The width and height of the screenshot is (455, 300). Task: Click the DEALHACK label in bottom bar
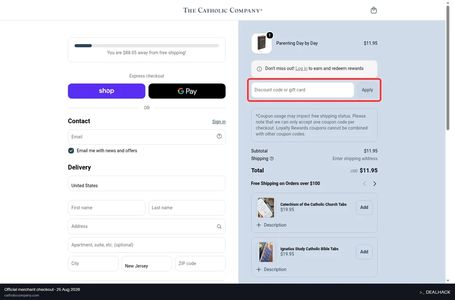point(435,292)
